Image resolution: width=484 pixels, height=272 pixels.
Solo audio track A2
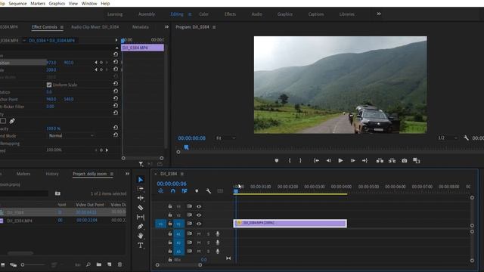208,243
